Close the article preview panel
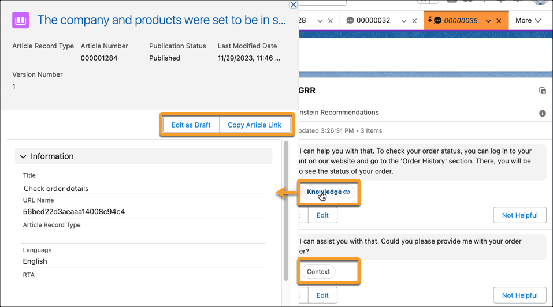The width and height of the screenshot is (553, 307). coord(293,5)
